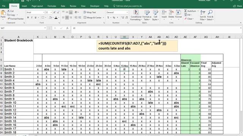
Task: Open the Clear dropdown
Action: pos(189,19)
